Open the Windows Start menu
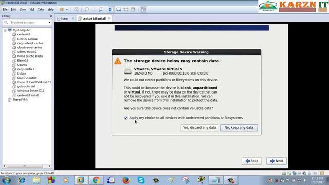Image resolution: width=329 pixels, height=185 pixels. pos(6,180)
